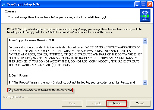The image size is (154, 110).
Task: Click the 'You must accept these license' subtitle
Action: point(57,17)
